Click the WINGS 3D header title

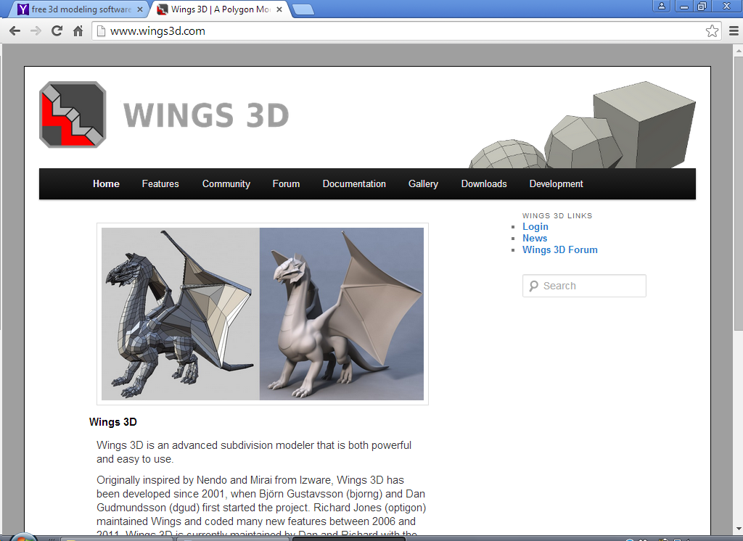(x=206, y=115)
